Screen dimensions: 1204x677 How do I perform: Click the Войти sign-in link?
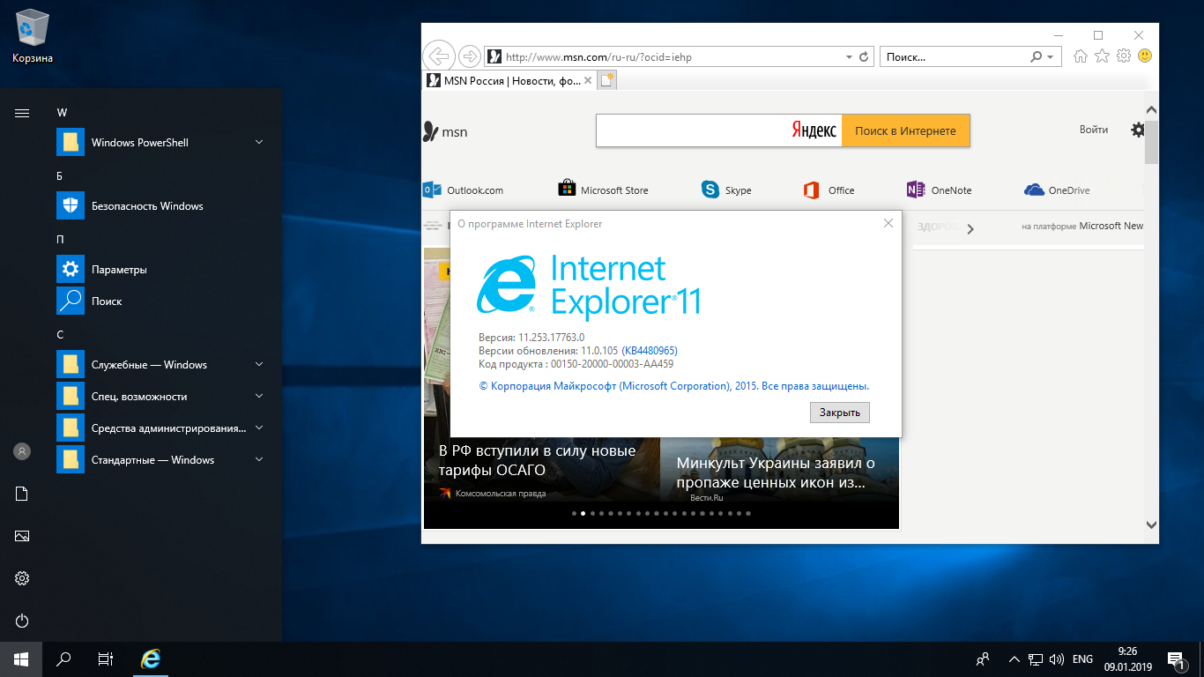coord(1094,130)
